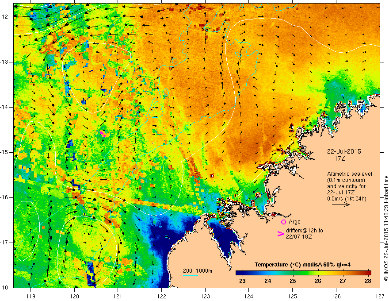Click the colorbar tick label "27"
Screen dimensions: 389x301
[x=343, y=281]
